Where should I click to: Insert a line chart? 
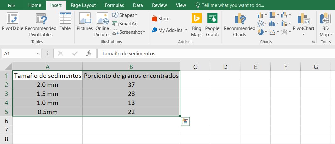point(261,23)
